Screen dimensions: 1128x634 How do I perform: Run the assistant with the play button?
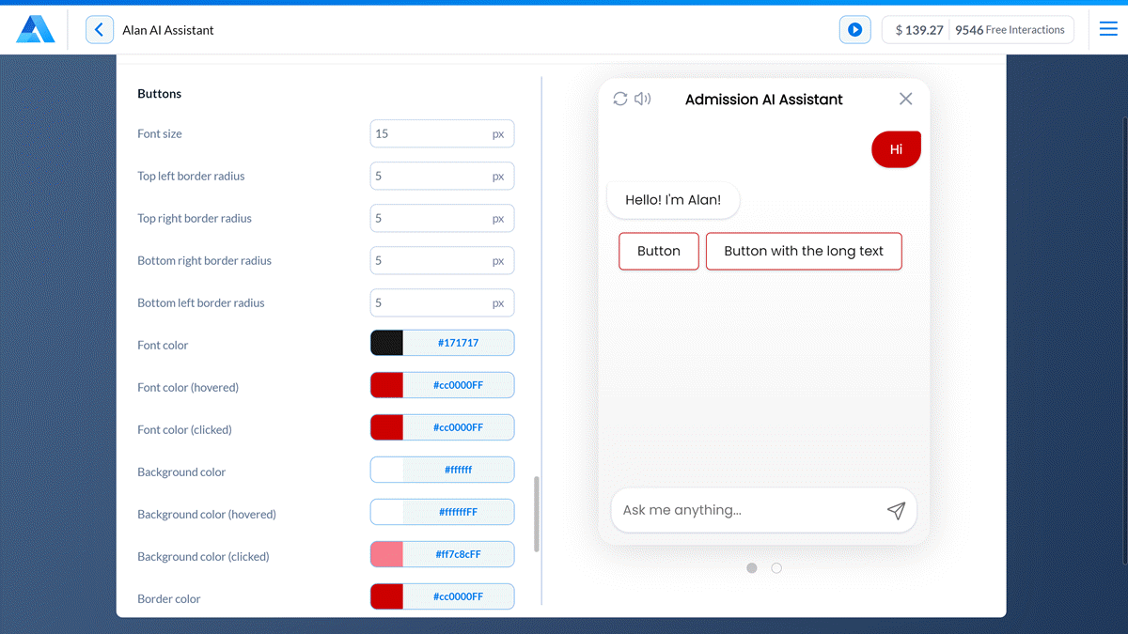pos(854,29)
